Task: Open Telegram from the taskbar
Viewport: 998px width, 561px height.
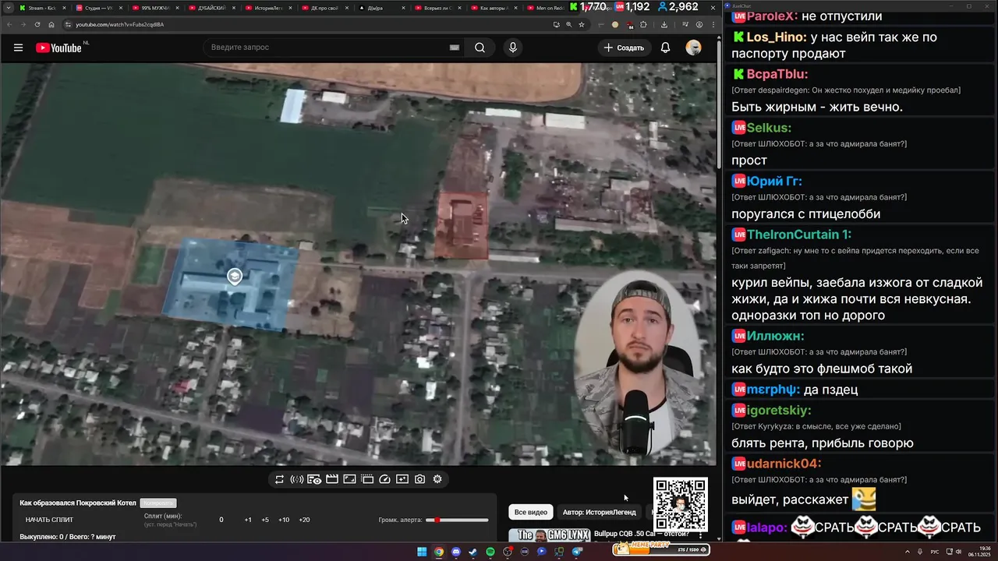Action: [x=578, y=552]
